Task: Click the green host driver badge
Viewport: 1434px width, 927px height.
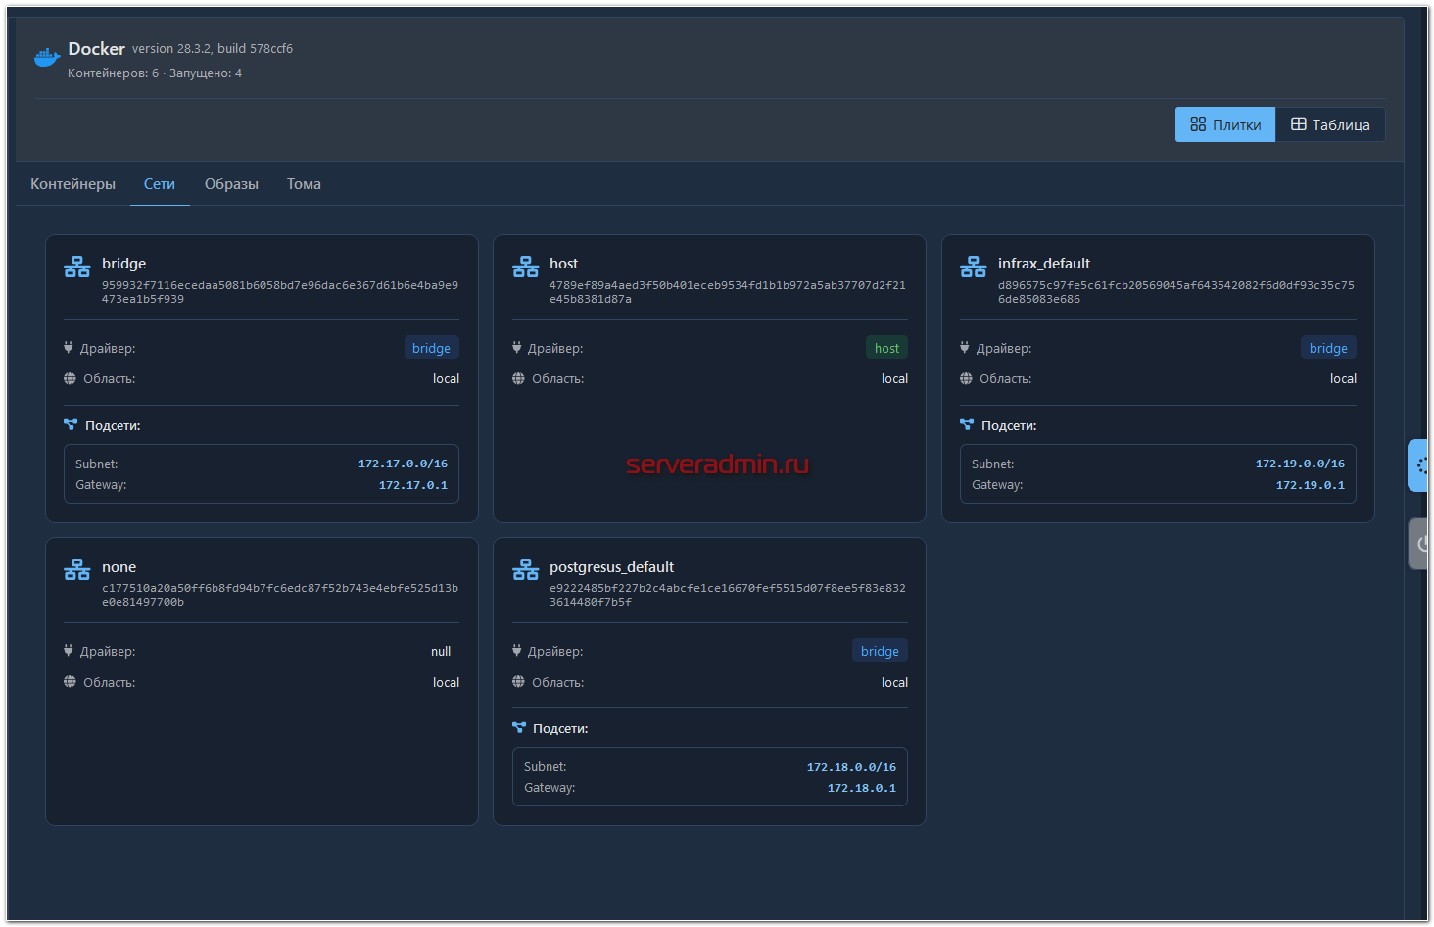Action: [886, 348]
